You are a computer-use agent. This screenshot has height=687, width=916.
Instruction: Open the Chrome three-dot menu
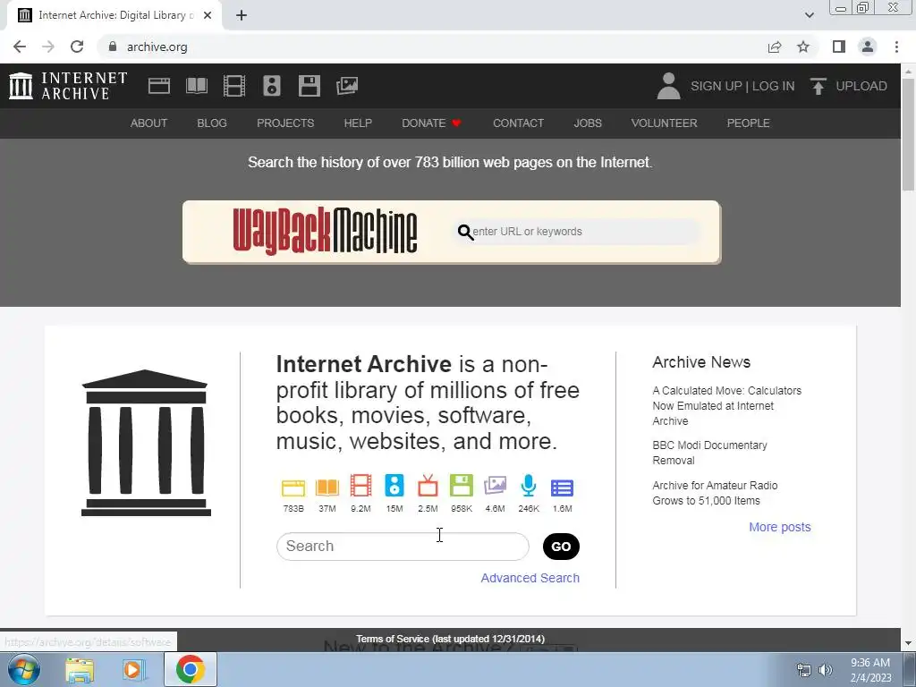click(x=896, y=47)
